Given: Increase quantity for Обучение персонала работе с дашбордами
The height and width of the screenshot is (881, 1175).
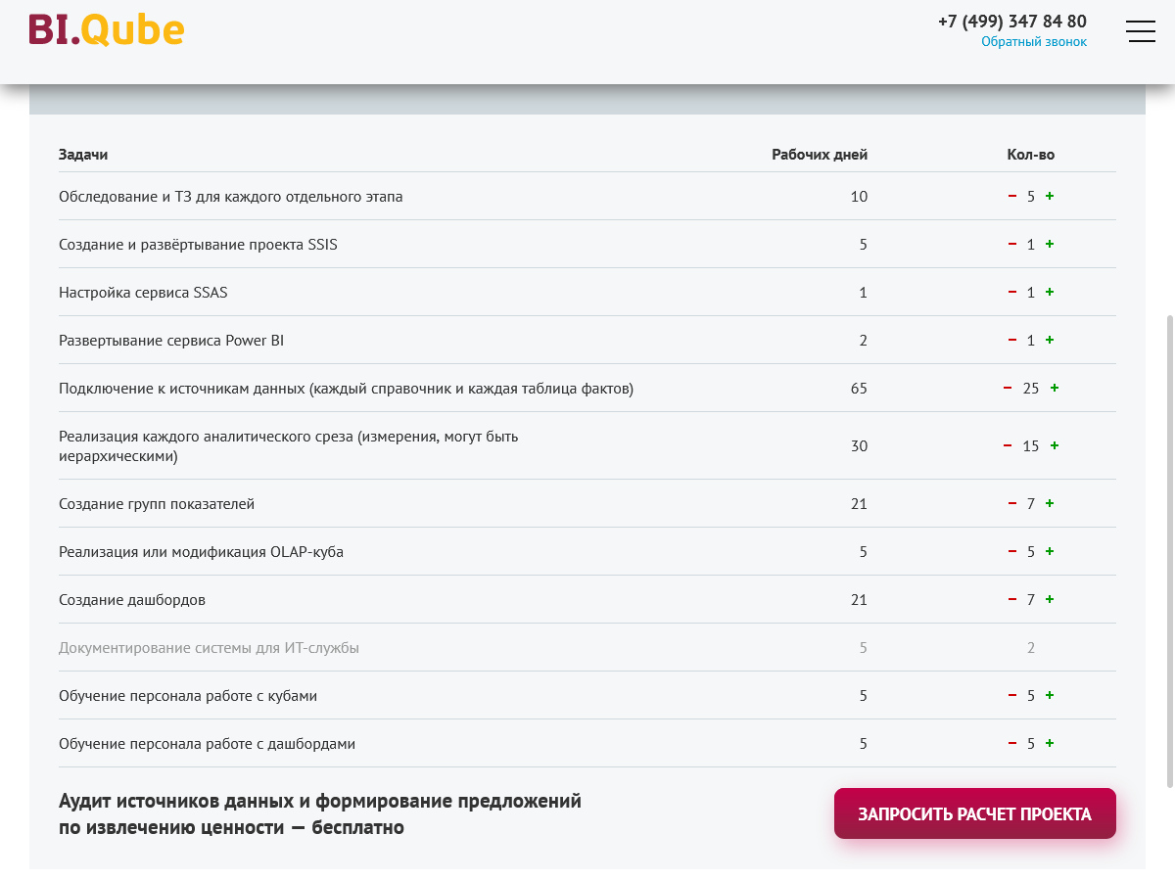Looking at the screenshot, I should point(1050,743).
